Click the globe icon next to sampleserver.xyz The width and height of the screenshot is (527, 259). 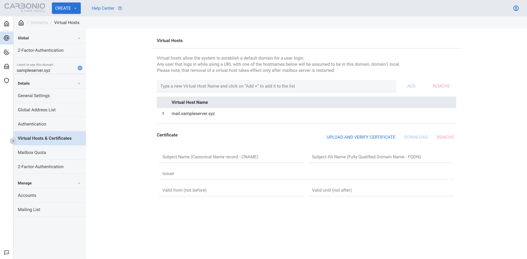tap(80, 68)
